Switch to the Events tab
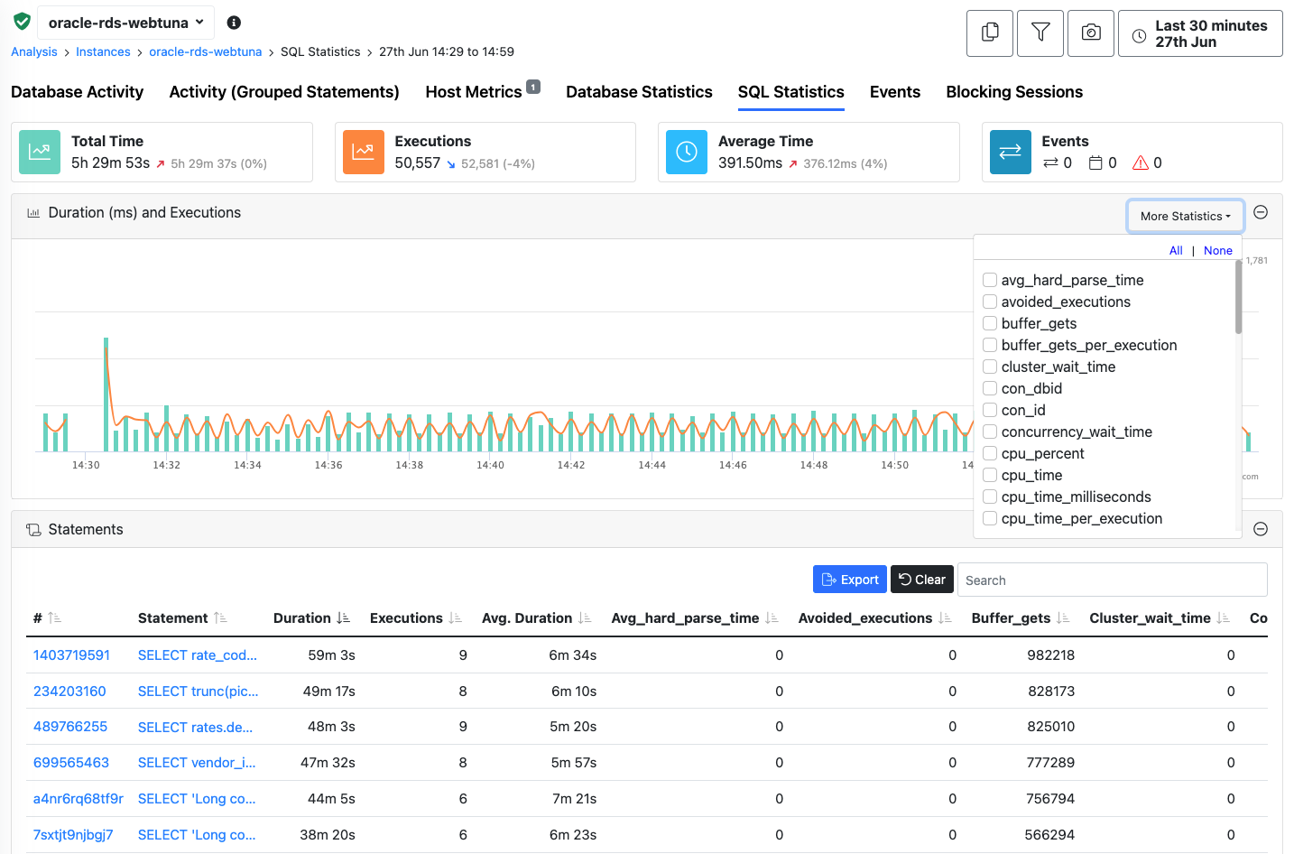Viewport: 1294px width, 854px height. tap(895, 92)
